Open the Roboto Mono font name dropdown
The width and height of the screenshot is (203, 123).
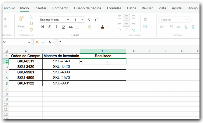click(68, 20)
